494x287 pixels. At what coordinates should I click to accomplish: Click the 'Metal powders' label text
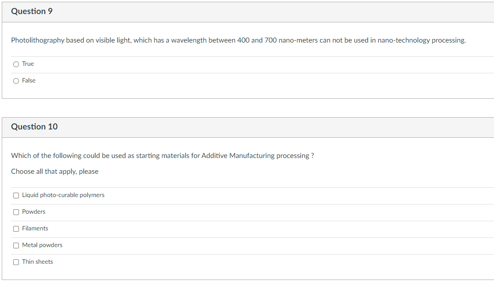(42, 245)
